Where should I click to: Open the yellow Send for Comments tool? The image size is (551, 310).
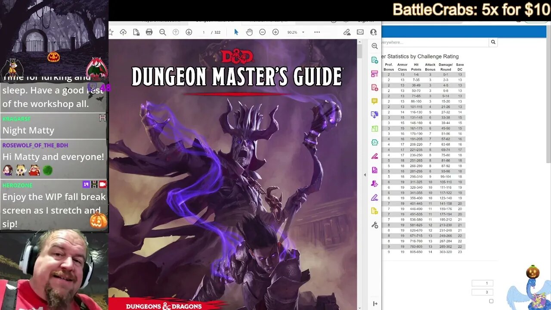coord(375,211)
